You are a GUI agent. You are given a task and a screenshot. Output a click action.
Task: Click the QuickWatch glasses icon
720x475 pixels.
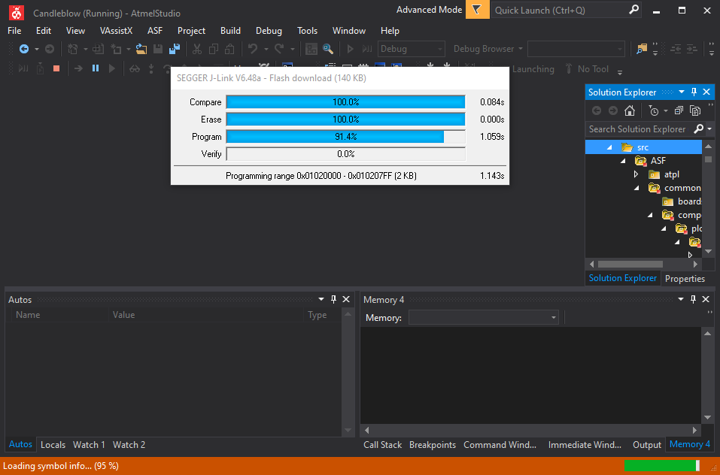tap(135, 69)
